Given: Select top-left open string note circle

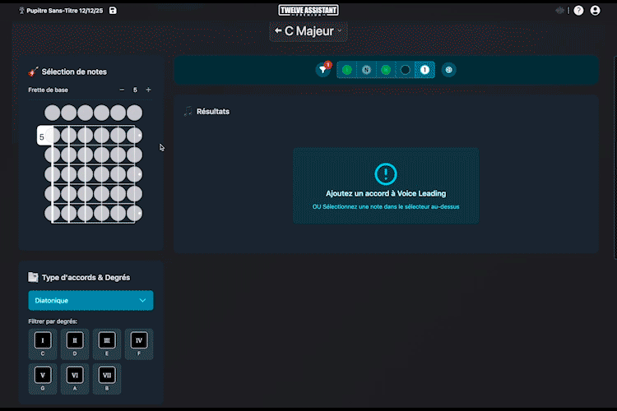Looking at the screenshot, I should point(53,113).
